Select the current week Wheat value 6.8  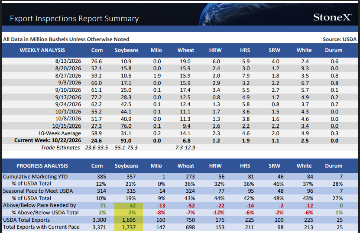coord(187,141)
